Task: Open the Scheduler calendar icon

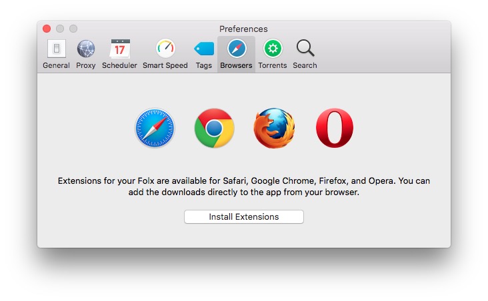Action: (x=120, y=49)
